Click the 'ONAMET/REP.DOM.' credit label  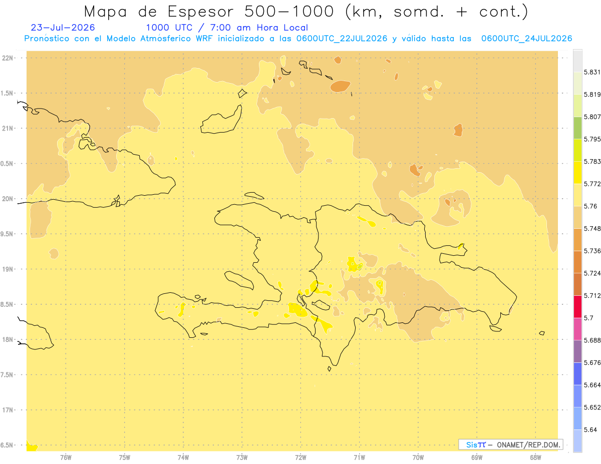tap(529, 444)
